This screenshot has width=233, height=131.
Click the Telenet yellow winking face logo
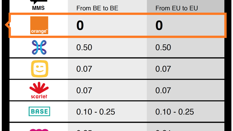pyautogui.click(x=40, y=69)
